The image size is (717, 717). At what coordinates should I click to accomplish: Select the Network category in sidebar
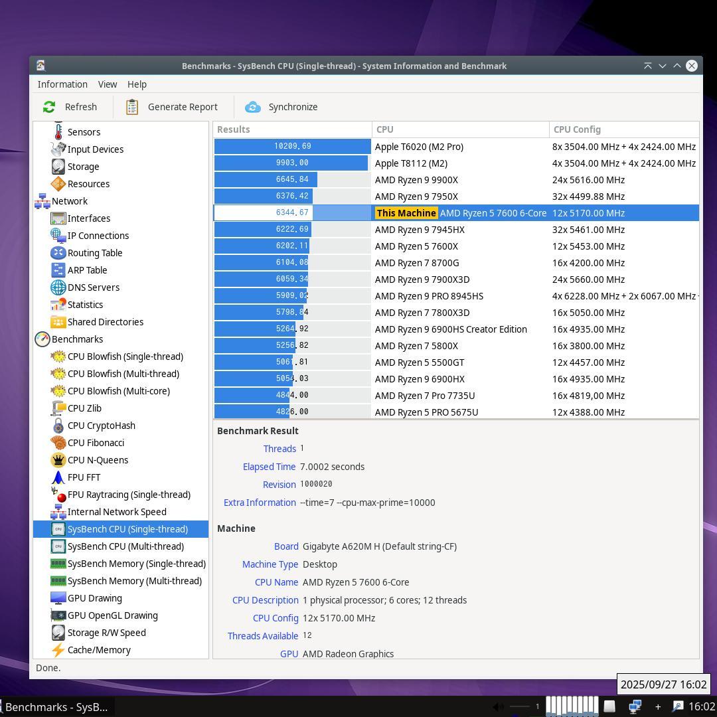pos(70,201)
